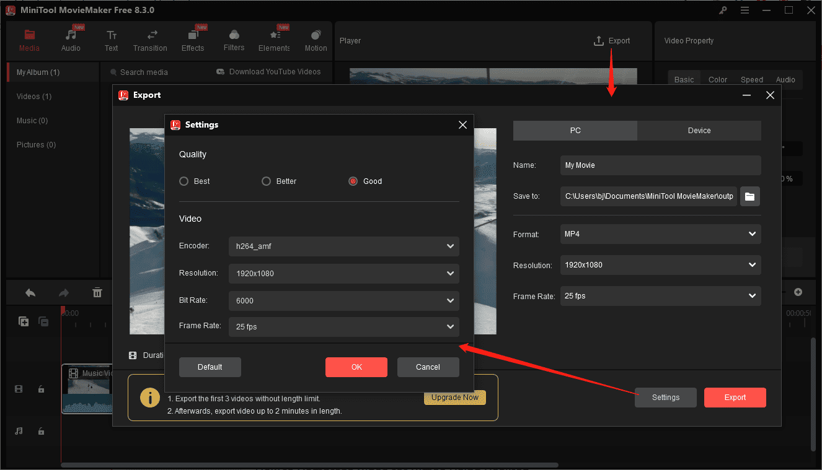Click the undo arrow in timeline toolbar
Screen dimensions: 822x470
coord(30,293)
